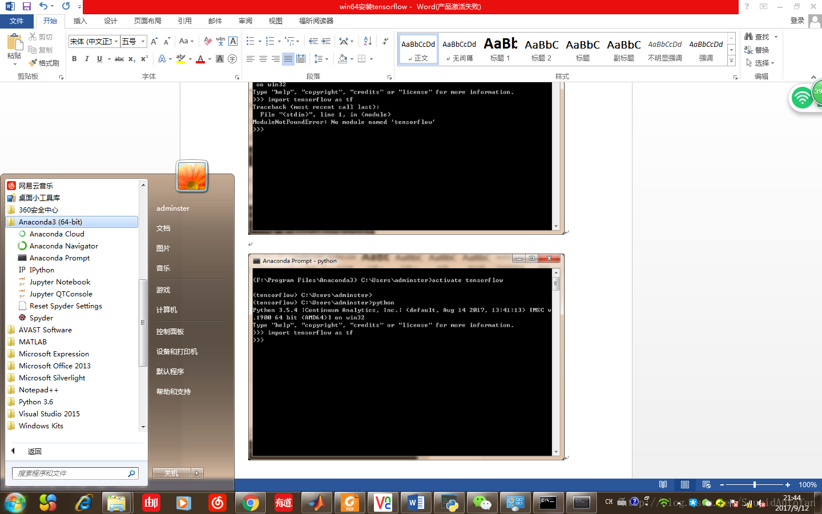Switch to the Insert ribbon tab
The height and width of the screenshot is (514, 822).
tap(80, 21)
